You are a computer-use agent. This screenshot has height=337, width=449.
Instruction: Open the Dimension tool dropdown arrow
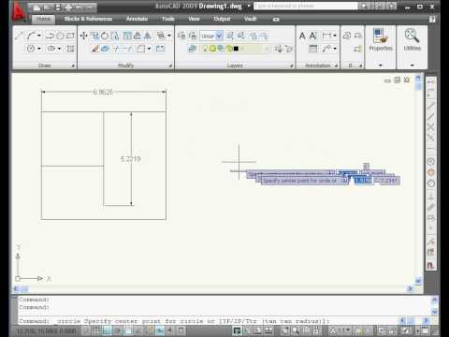(335, 36)
